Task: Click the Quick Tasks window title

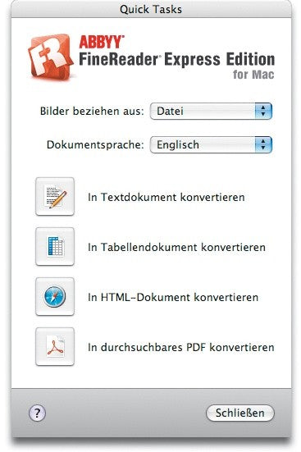Action: (151, 9)
